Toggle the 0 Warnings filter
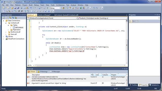Image resolution: width=162 pixels, height=91 pixels. click(43, 72)
